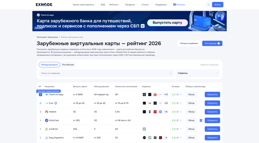The height and width of the screenshot is (143, 259).
Task: Click Оформить for Easy Payments
Action: click(212, 137)
